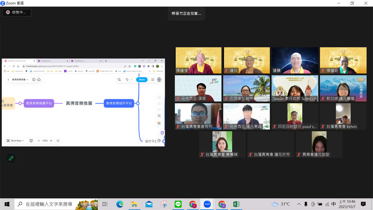Expand the hidden system tray icons chevron

[299, 204]
